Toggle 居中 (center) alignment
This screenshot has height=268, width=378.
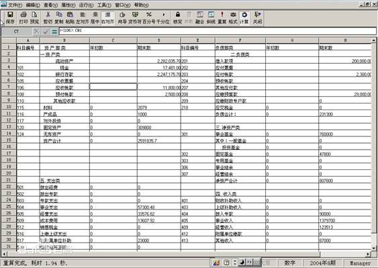click(95, 17)
